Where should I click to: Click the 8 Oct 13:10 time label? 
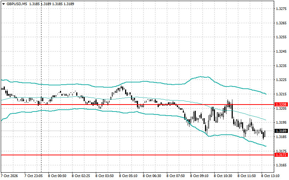tap(270, 176)
